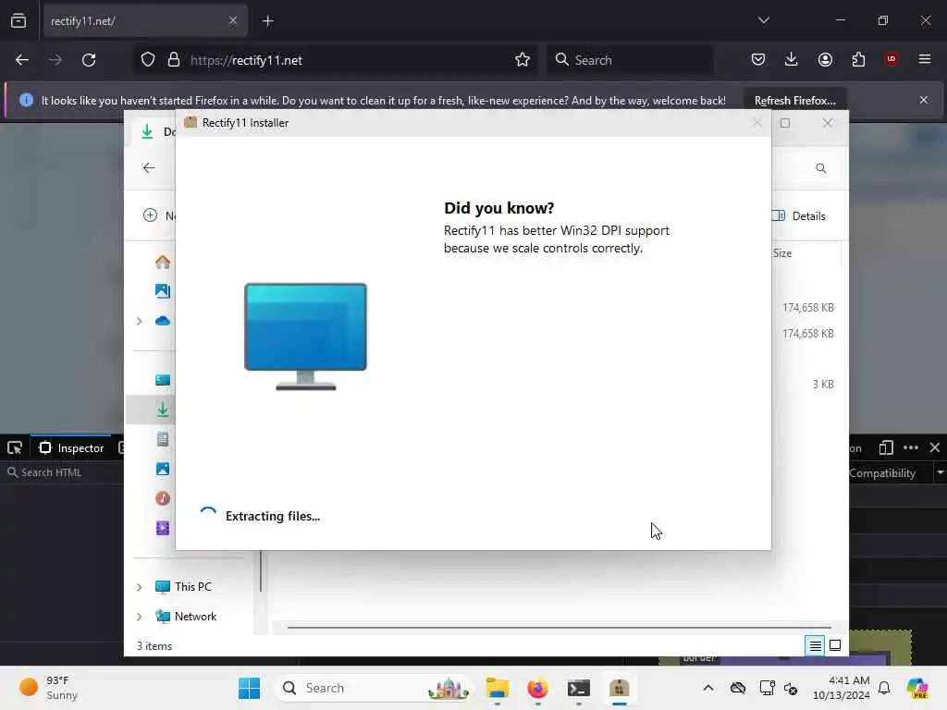
Task: Click the Firefox back navigation arrow
Action: tap(22, 60)
